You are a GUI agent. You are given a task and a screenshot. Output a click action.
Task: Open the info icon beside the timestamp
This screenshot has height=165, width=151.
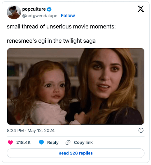141,130
